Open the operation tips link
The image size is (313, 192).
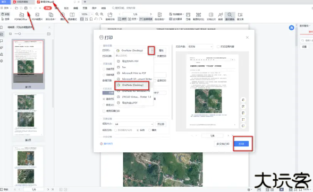(x=106, y=144)
